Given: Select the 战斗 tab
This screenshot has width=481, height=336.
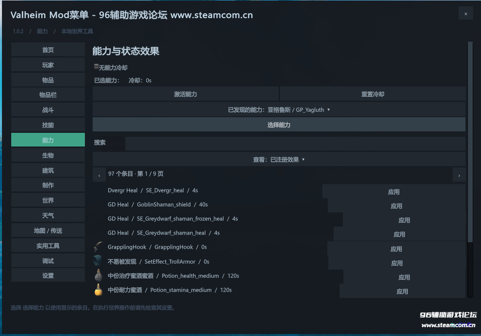Looking at the screenshot, I should [x=48, y=110].
